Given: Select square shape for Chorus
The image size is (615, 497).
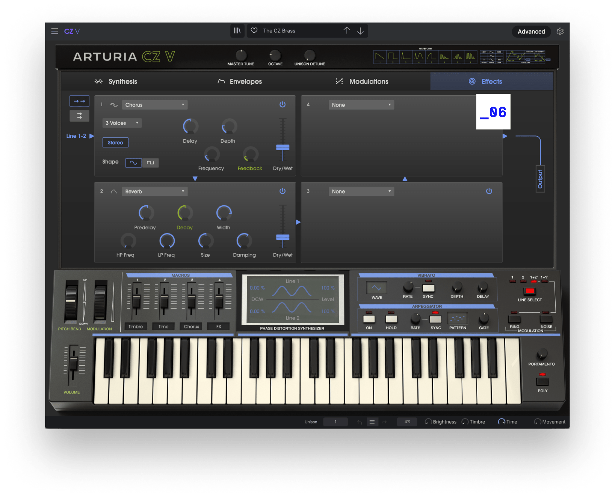Looking at the screenshot, I should pos(150,163).
